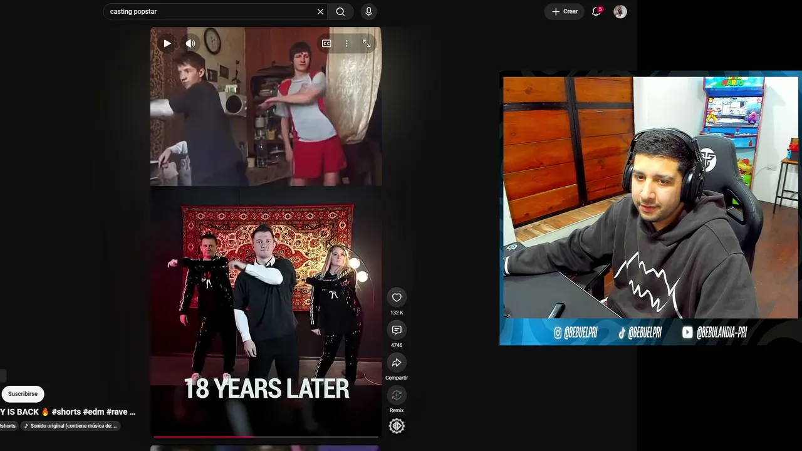
Task: Click the Remix label
Action: click(397, 410)
